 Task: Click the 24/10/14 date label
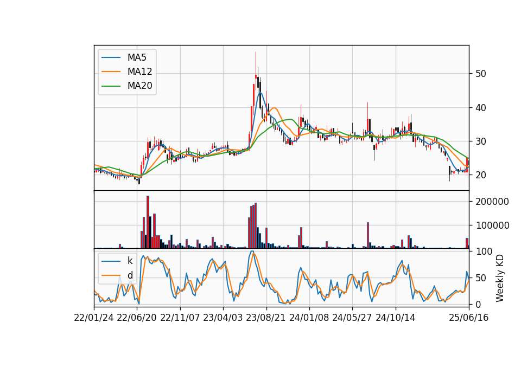pyautogui.click(x=396, y=318)
